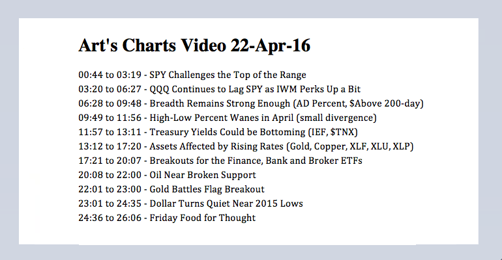Open Friday Food for Thought entry
502x260 pixels.
[198, 218]
